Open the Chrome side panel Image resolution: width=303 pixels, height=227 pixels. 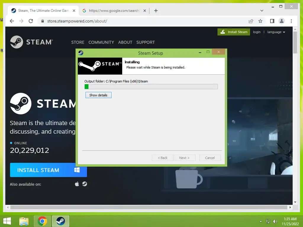(x=272, y=21)
